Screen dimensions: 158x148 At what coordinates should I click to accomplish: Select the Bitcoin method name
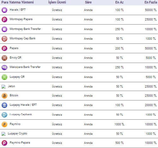click(14, 95)
